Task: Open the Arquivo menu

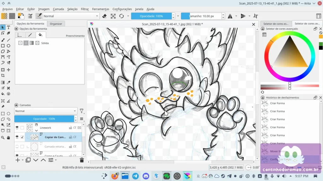Action: (8, 9)
